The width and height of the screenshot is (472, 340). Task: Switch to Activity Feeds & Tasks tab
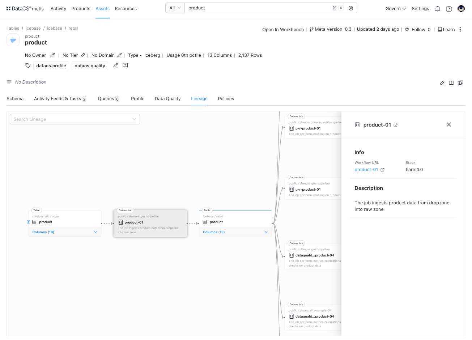pyautogui.click(x=60, y=99)
